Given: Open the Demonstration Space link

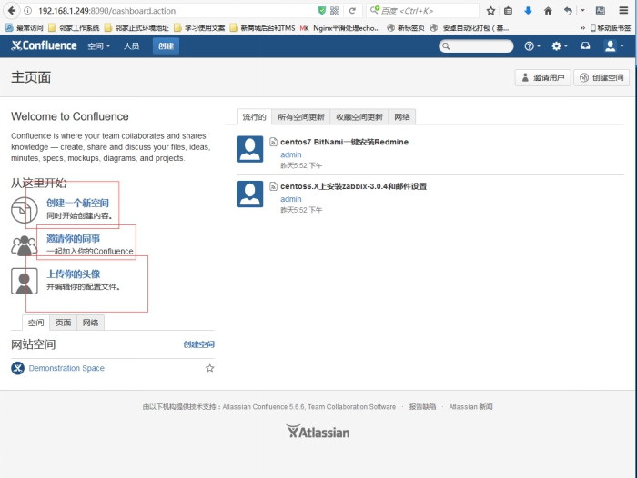Looking at the screenshot, I should (66, 368).
